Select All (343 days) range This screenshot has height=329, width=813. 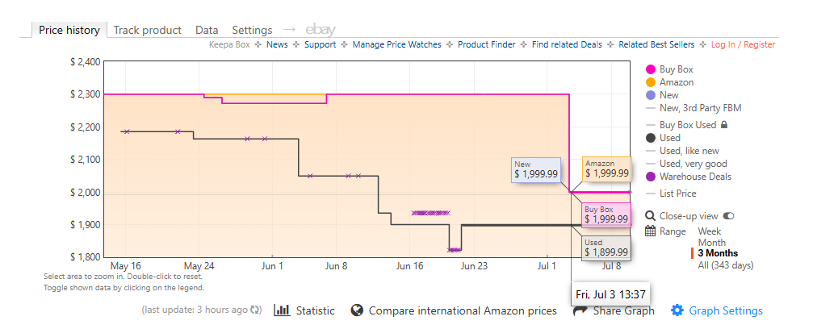725,265
